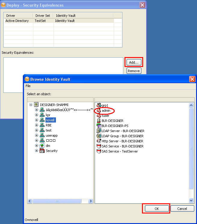Confirm selection with the OK button
This screenshot has height=224, width=197.
coord(157,209)
